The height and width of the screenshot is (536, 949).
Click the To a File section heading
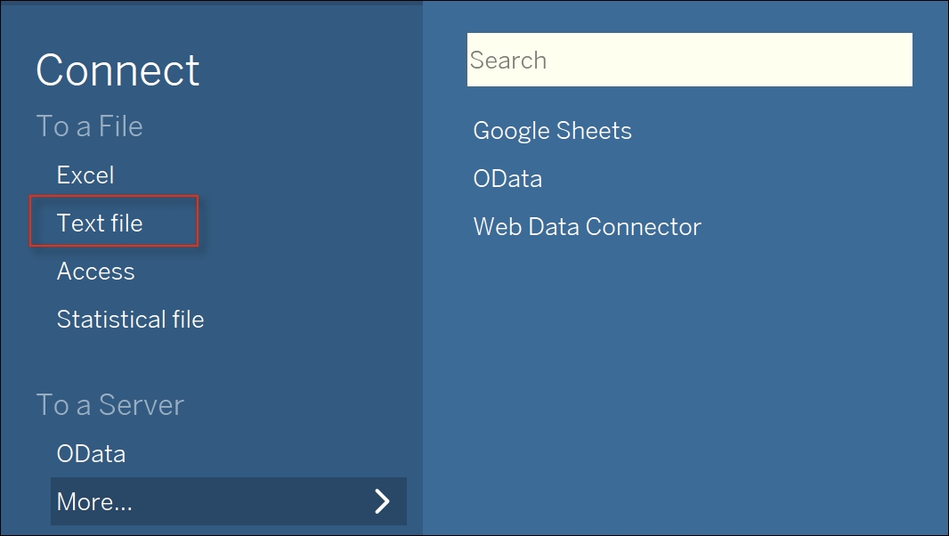90,126
